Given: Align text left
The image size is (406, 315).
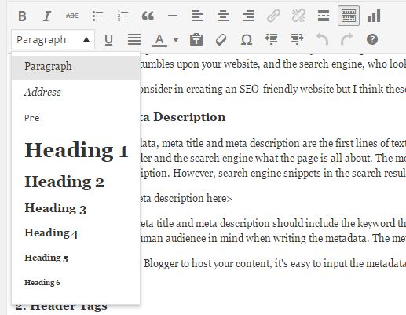Looking at the screenshot, I should point(198,16).
